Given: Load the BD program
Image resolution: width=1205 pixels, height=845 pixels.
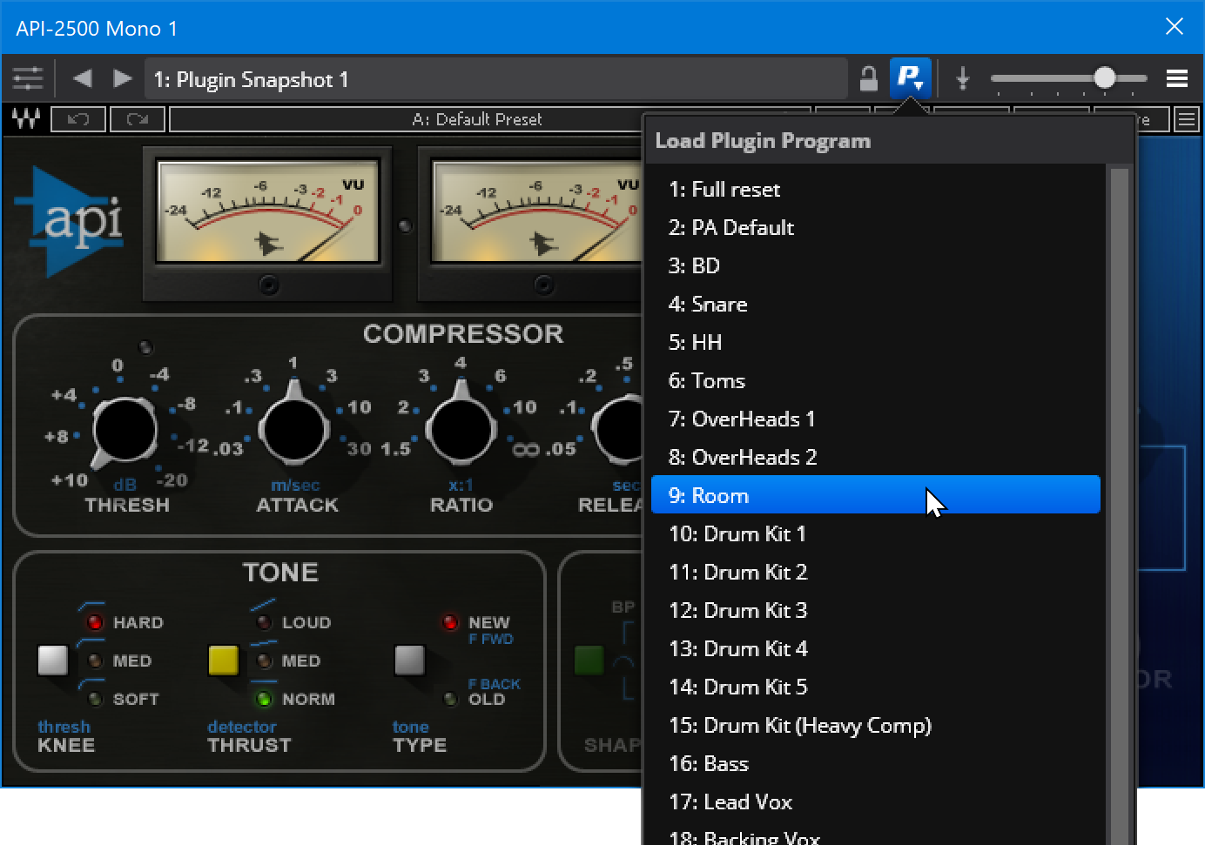Looking at the screenshot, I should click(x=876, y=265).
